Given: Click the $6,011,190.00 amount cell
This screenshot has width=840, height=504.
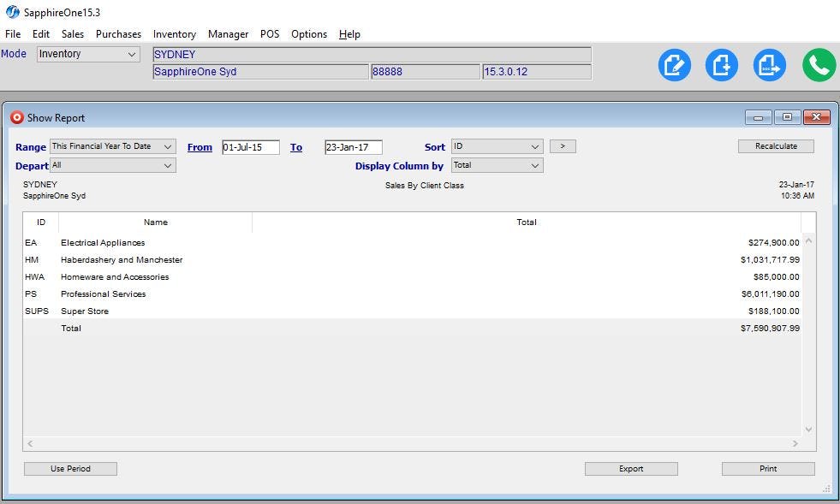Looking at the screenshot, I should tap(770, 294).
